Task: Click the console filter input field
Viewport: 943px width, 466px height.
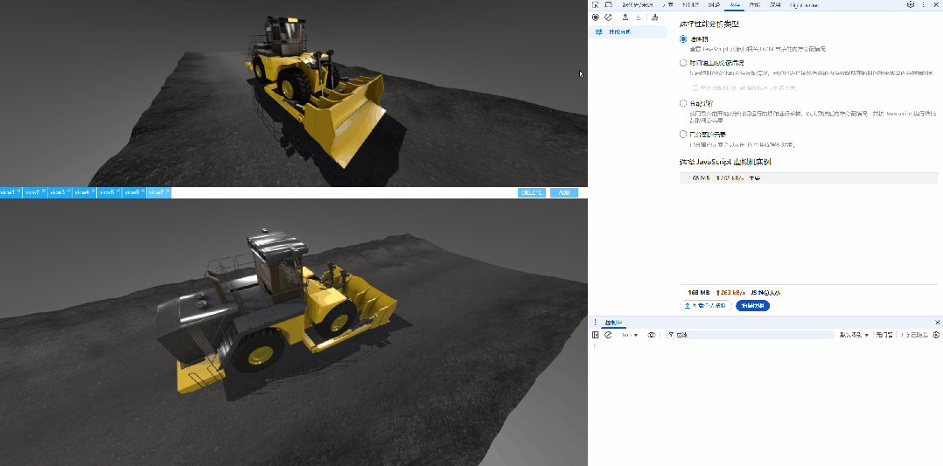Action: coord(750,335)
